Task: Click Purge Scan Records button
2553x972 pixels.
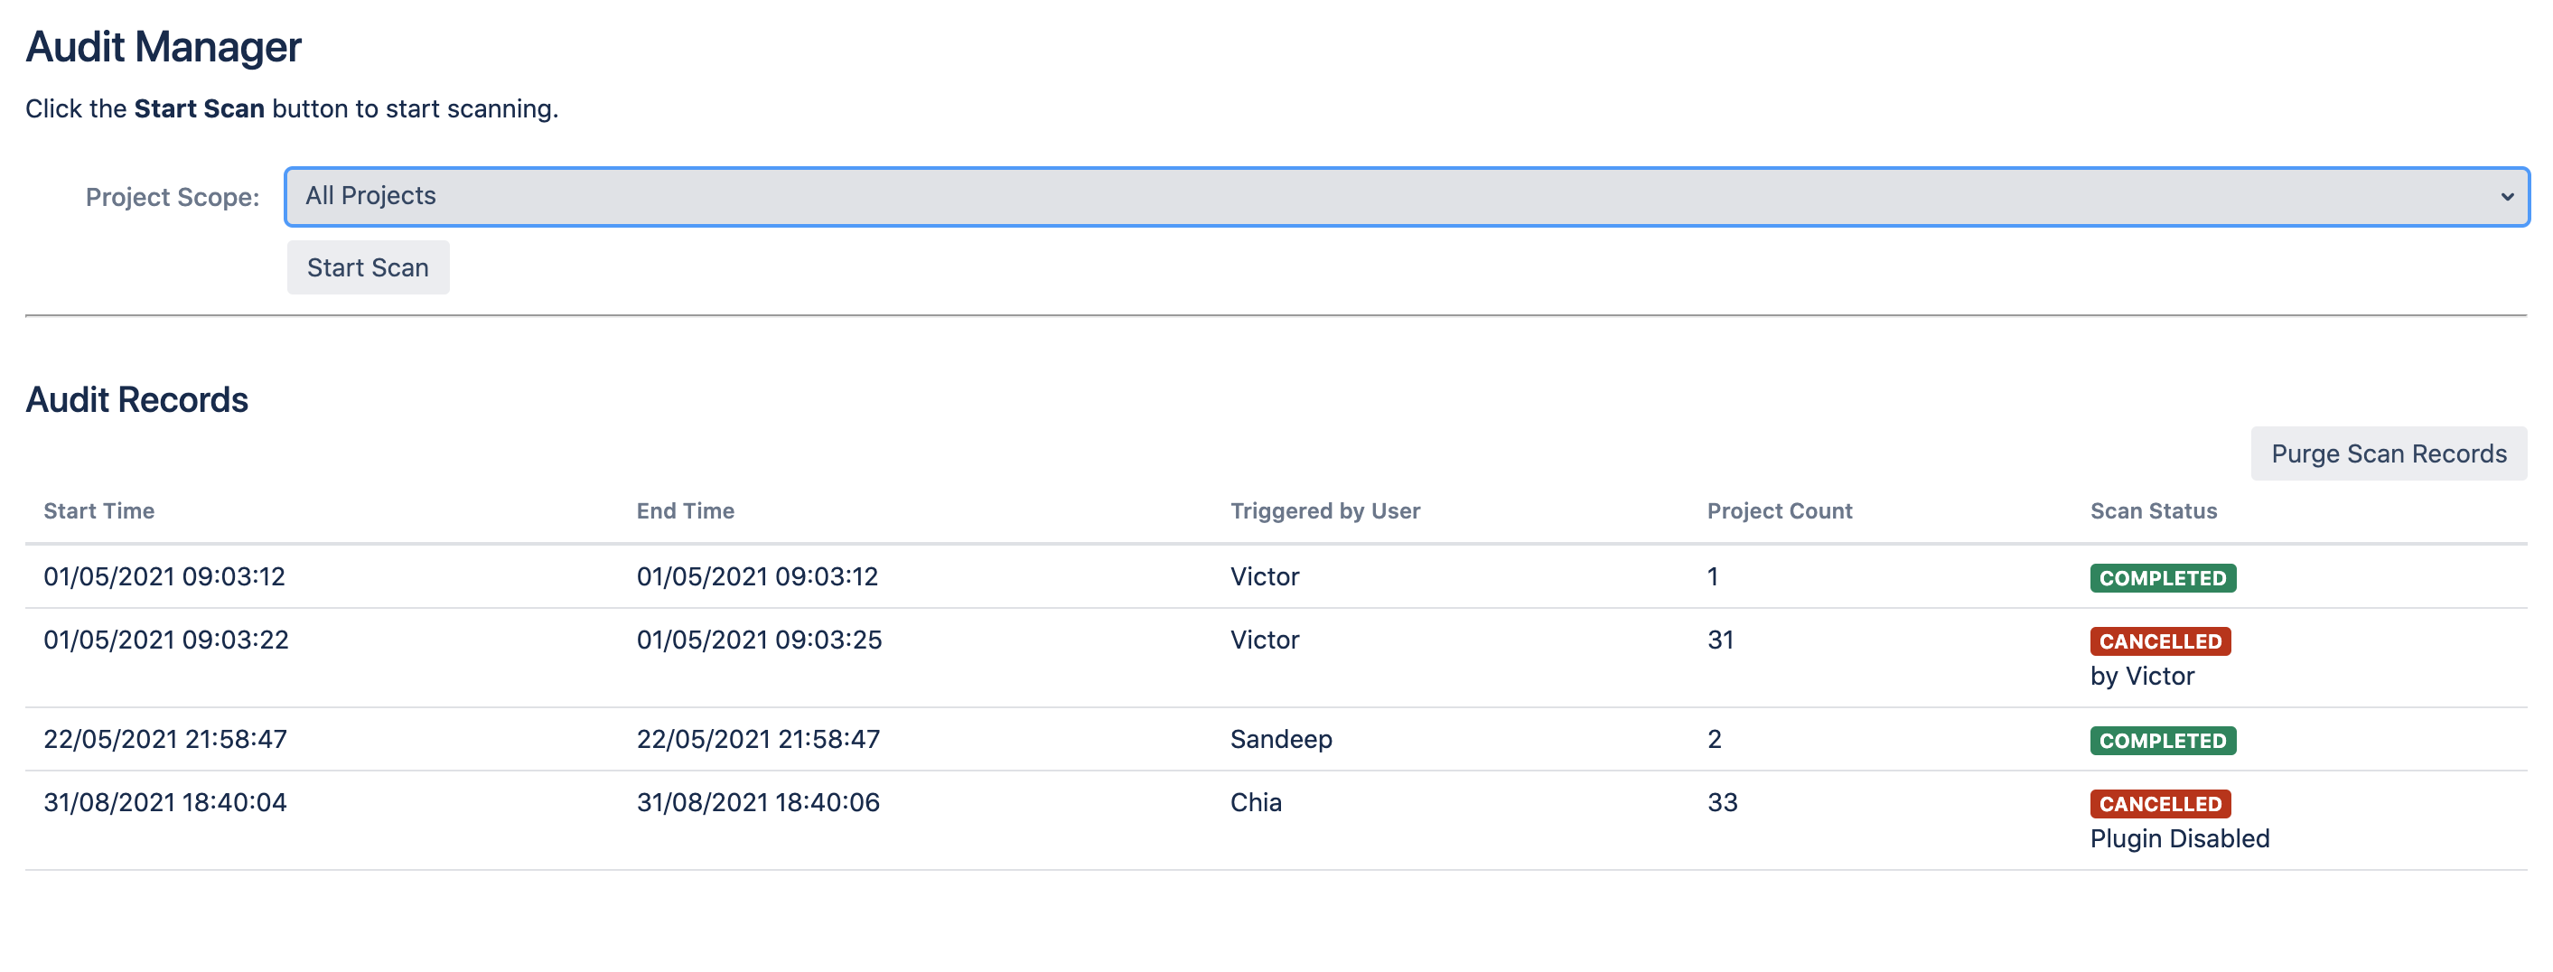Action: 2388,453
